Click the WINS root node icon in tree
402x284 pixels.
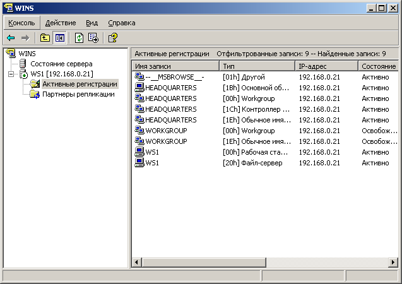11,53
